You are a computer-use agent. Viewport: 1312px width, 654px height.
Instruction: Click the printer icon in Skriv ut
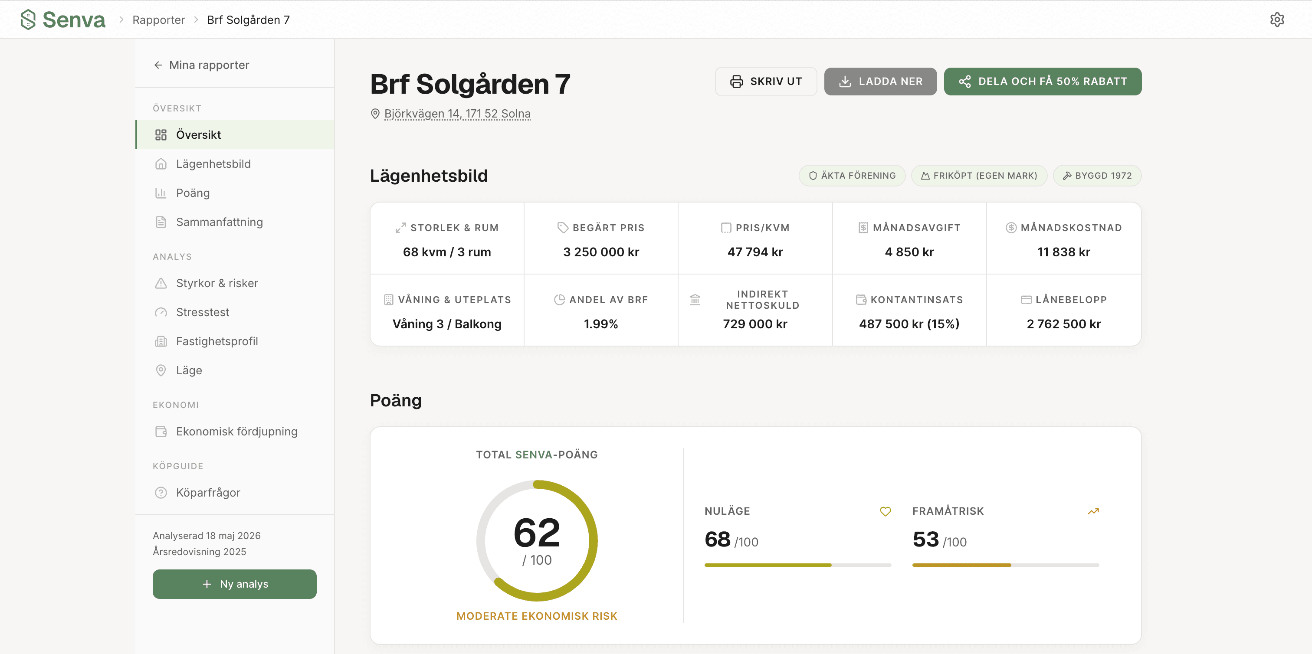[x=736, y=82]
